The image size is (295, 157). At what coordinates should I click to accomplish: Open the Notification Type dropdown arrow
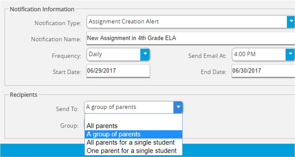(291, 22)
